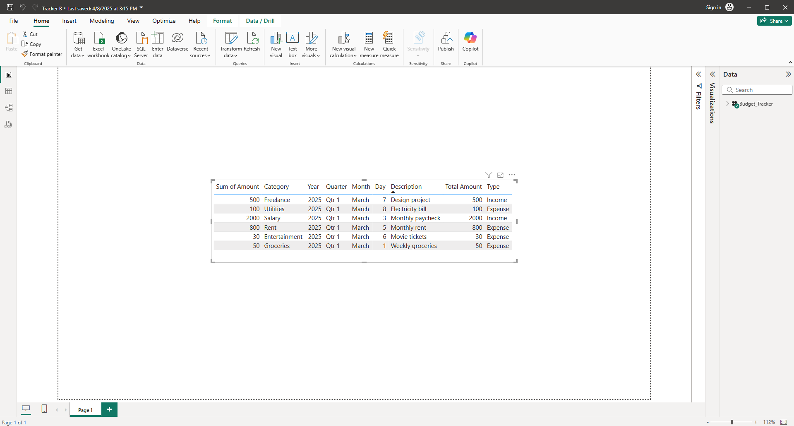Open Model view in left sidebar
Image resolution: width=794 pixels, height=426 pixels.
click(x=9, y=108)
